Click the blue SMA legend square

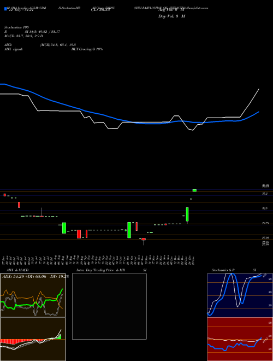[5, 9]
